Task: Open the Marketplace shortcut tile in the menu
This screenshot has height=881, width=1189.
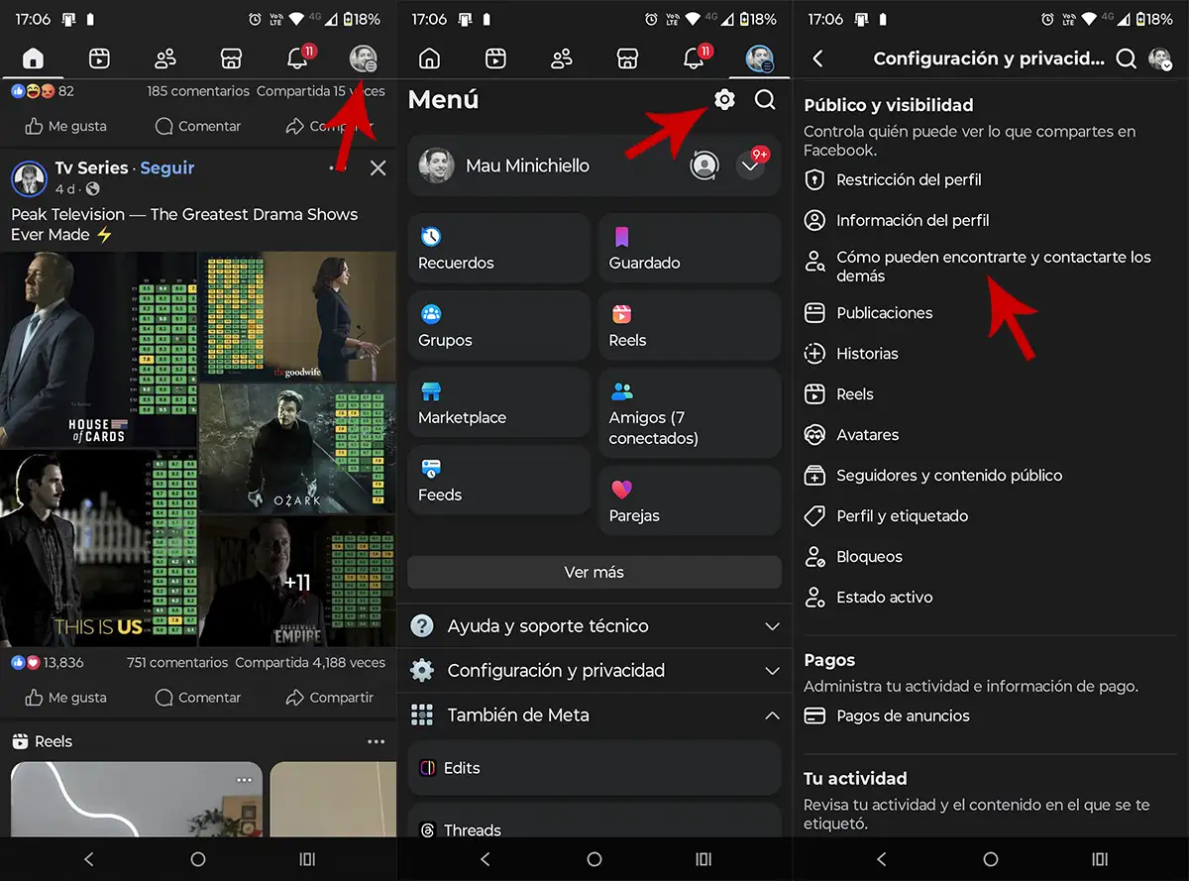Action: (x=498, y=404)
